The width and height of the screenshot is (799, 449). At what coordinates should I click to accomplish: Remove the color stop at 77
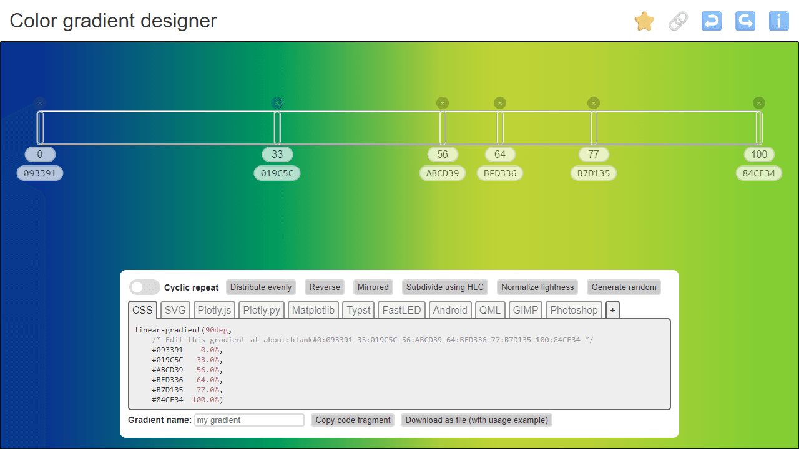(594, 103)
